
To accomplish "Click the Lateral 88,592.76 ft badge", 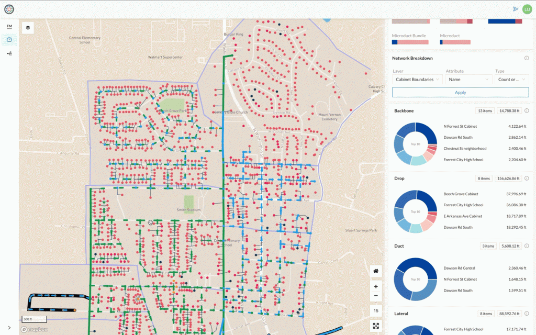I will (x=509, y=314).
